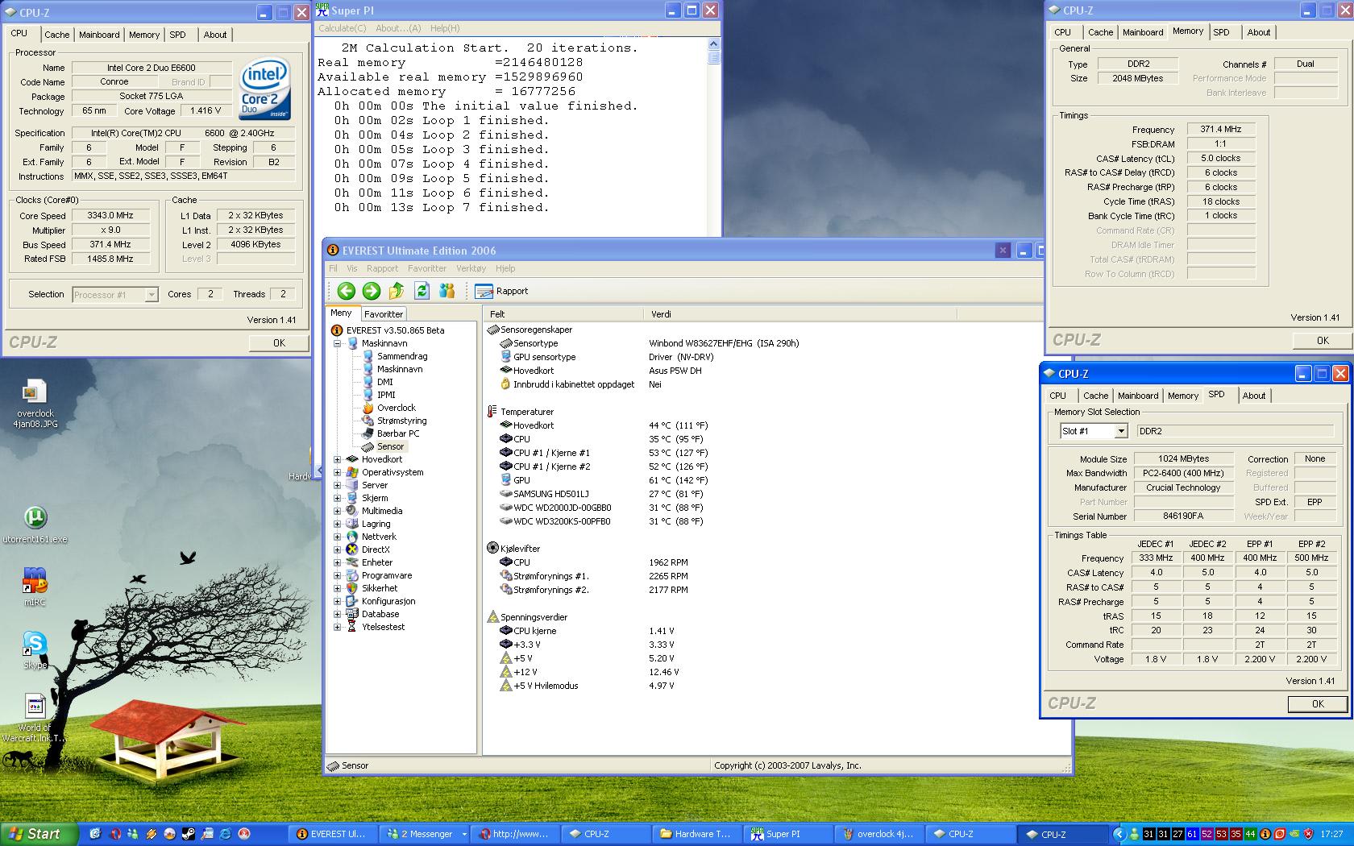Image resolution: width=1354 pixels, height=846 pixels.
Task: Switch to the EVEREST taskbar button
Action: point(331,834)
